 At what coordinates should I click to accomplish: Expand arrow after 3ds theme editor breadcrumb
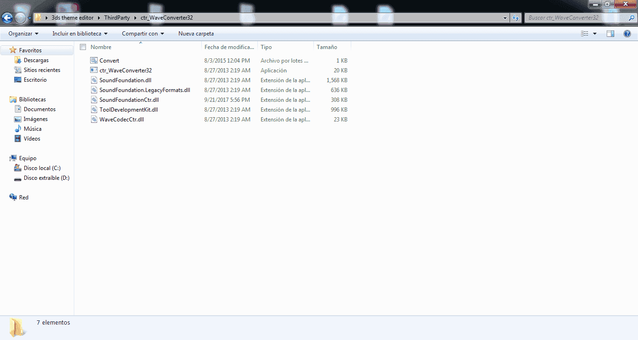click(x=99, y=18)
